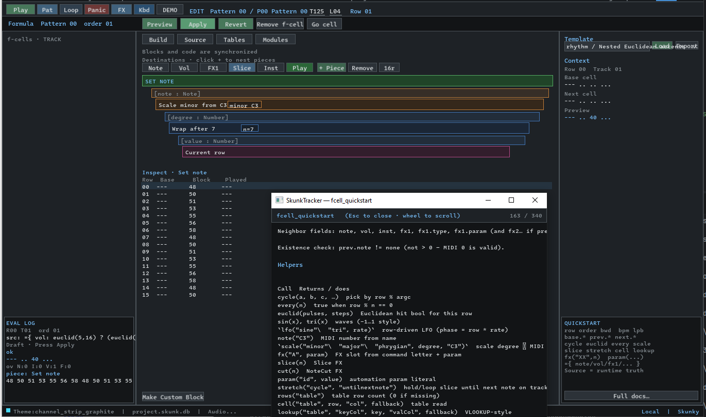Screen dimensions: 706x417
Task: Open the Template dropdown field
Action: point(608,46)
